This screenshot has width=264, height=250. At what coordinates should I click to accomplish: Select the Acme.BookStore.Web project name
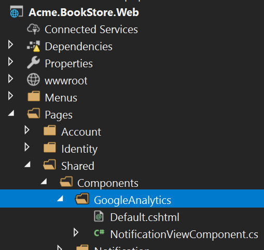coord(84,12)
